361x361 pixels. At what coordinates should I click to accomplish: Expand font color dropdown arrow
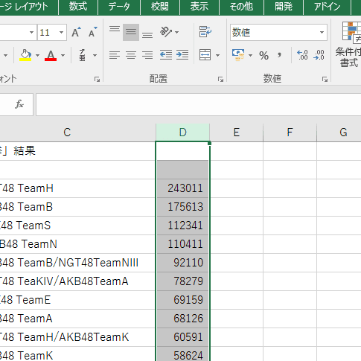tap(63, 55)
